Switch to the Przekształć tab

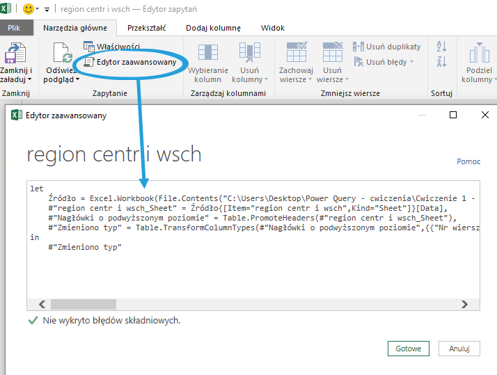click(146, 28)
